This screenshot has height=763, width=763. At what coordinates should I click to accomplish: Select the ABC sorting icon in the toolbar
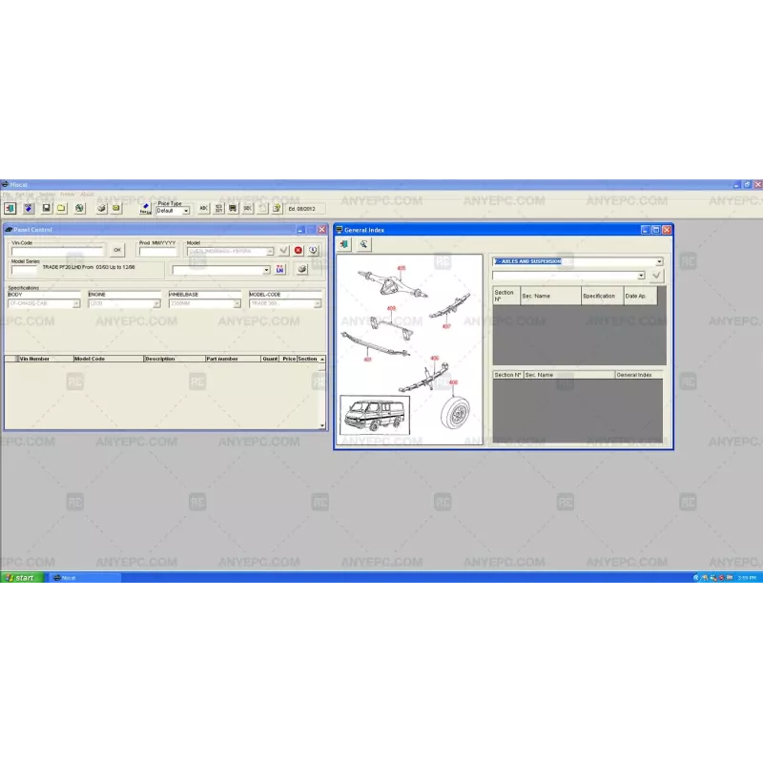click(x=203, y=210)
